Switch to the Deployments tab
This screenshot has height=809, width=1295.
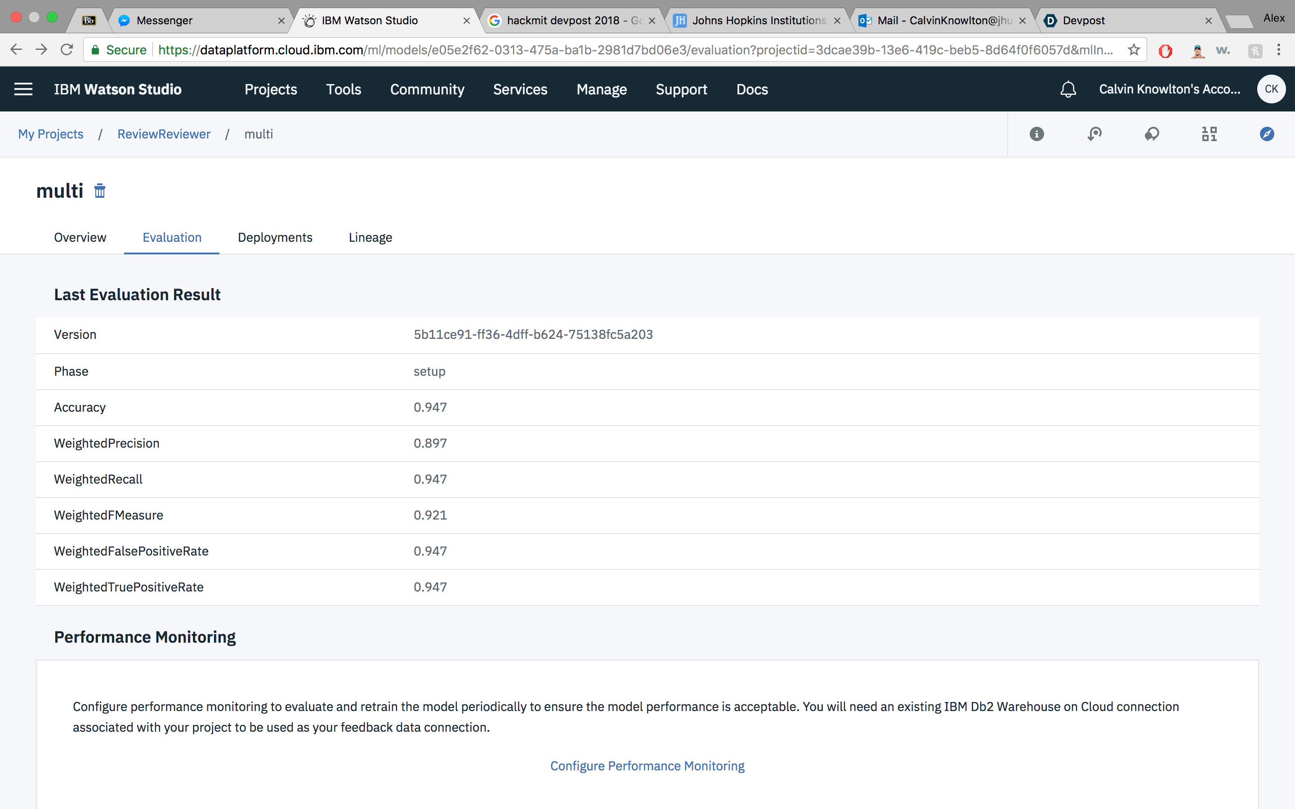click(x=275, y=237)
